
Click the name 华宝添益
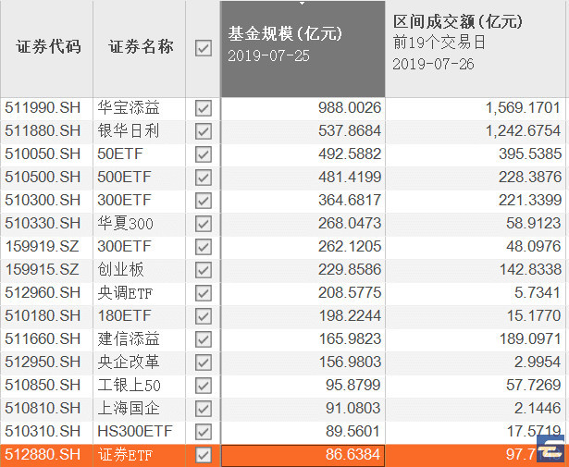(x=129, y=108)
